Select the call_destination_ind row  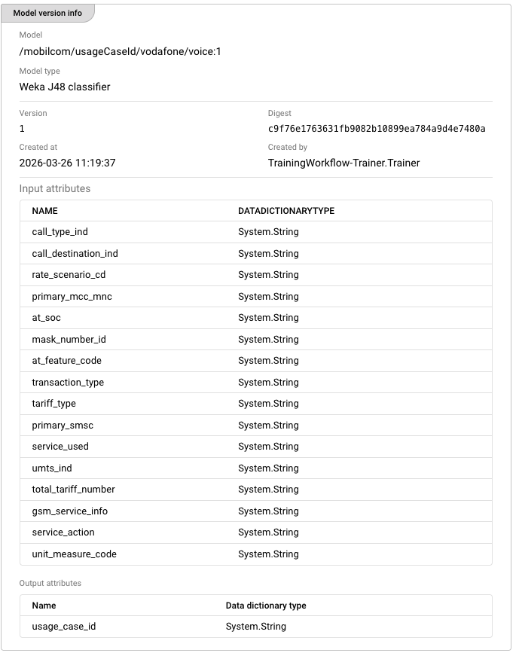tap(255, 254)
